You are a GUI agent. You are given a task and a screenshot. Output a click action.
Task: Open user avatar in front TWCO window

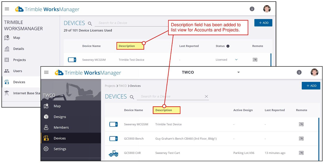[314, 72]
